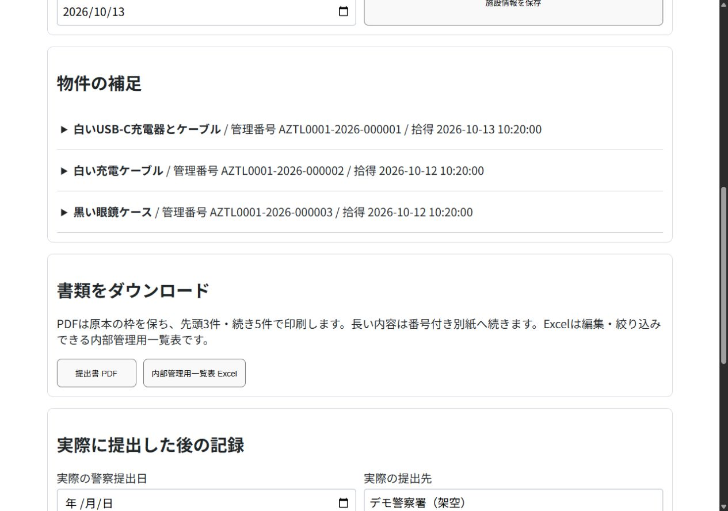Click the 実際の提出先 field showing デモ警察署
This screenshot has width=728, height=511.
pos(513,501)
